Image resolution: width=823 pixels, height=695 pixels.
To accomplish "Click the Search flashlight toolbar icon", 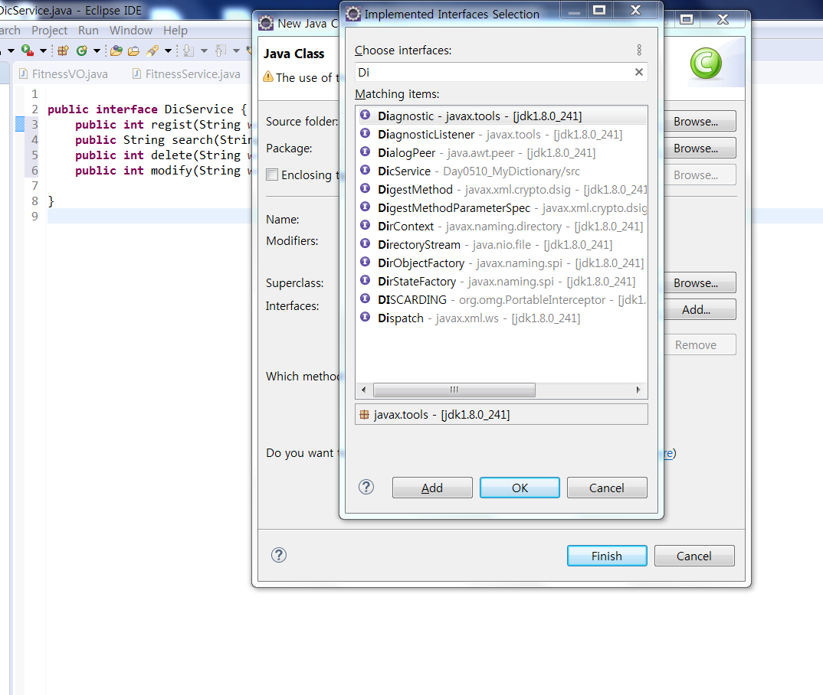I will [x=152, y=51].
